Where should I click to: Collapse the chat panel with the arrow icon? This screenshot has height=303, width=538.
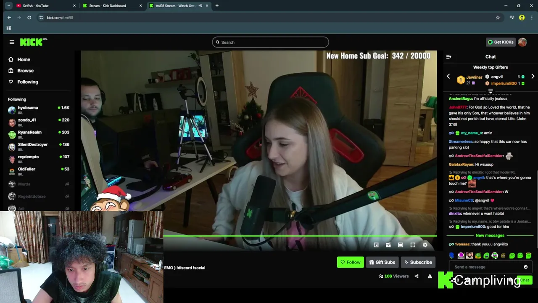[x=448, y=56]
